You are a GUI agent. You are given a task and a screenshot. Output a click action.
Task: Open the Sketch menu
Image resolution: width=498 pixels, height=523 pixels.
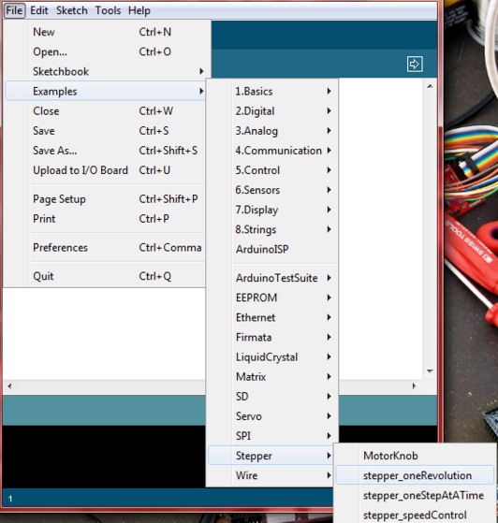[72, 10]
